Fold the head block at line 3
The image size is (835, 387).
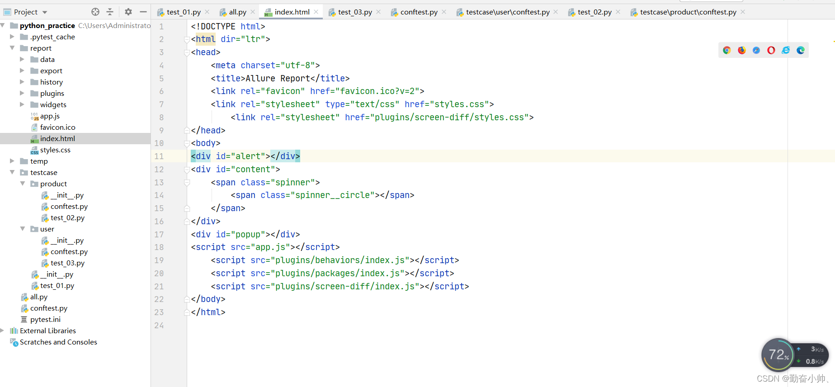pos(187,52)
